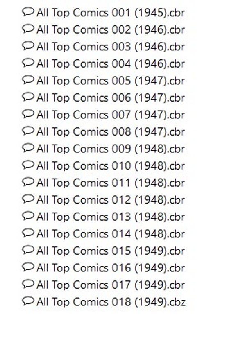Select the icon for All Top Comics 009
This screenshot has width=236, height=346.
[28, 148]
